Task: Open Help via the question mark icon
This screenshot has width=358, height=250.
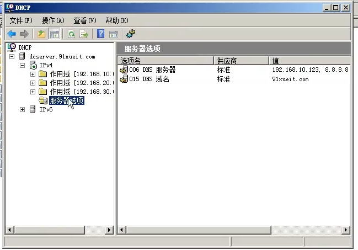Action: (x=101, y=34)
